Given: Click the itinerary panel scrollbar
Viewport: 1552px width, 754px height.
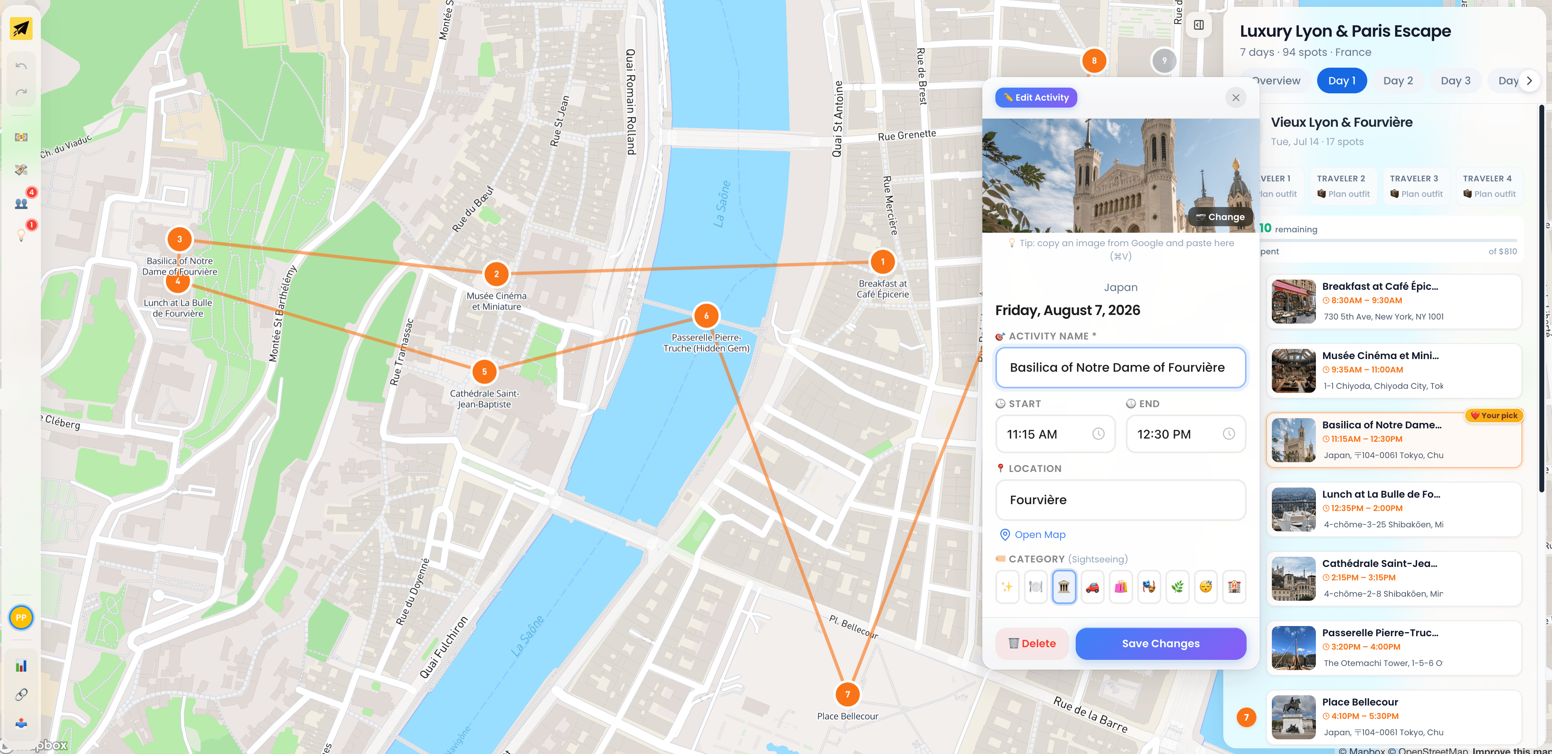Looking at the screenshot, I should (x=1541, y=298).
